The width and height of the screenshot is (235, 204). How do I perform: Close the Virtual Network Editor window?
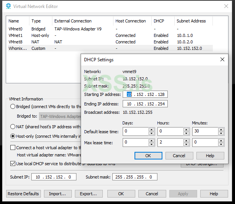[226, 6]
